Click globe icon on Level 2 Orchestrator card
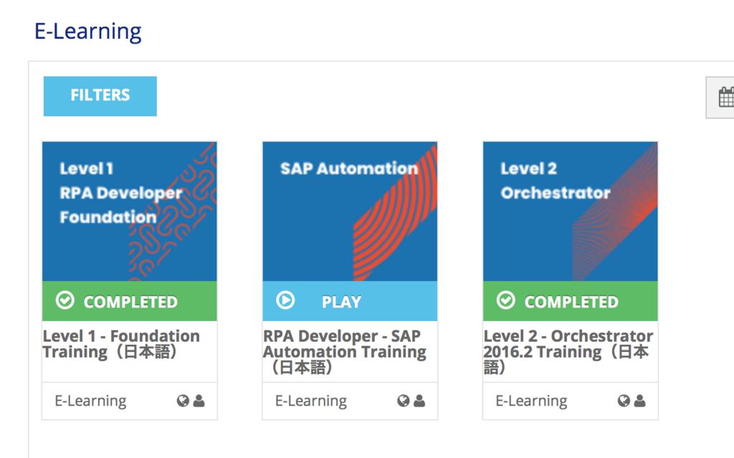This screenshot has height=458, width=734. pyautogui.click(x=624, y=401)
